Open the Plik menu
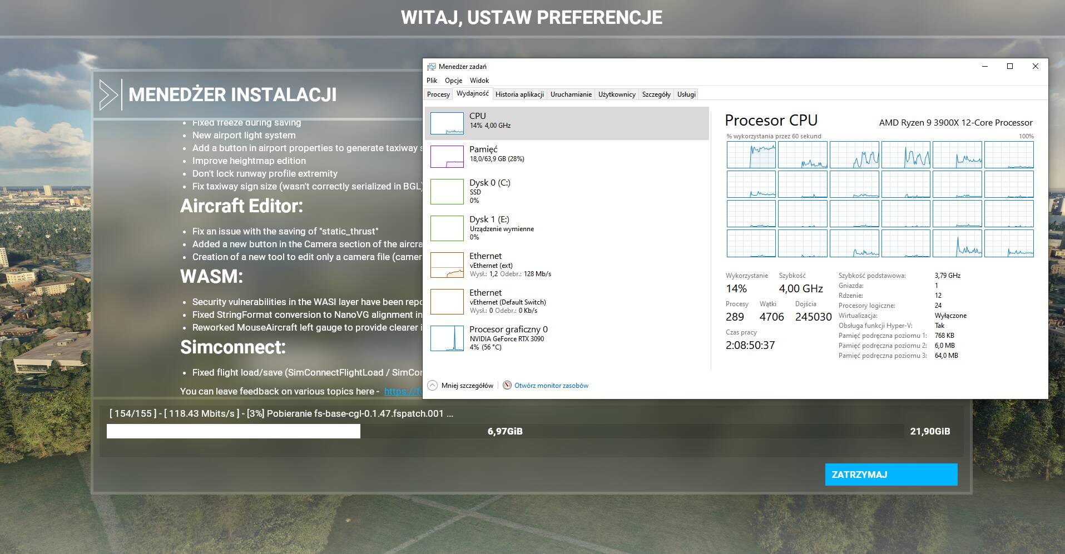 [432, 81]
